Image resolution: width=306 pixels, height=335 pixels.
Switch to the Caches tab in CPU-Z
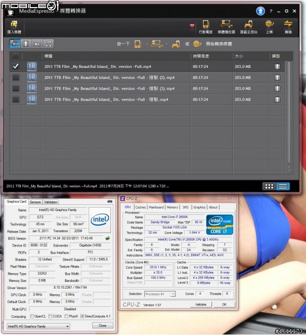tap(141, 207)
